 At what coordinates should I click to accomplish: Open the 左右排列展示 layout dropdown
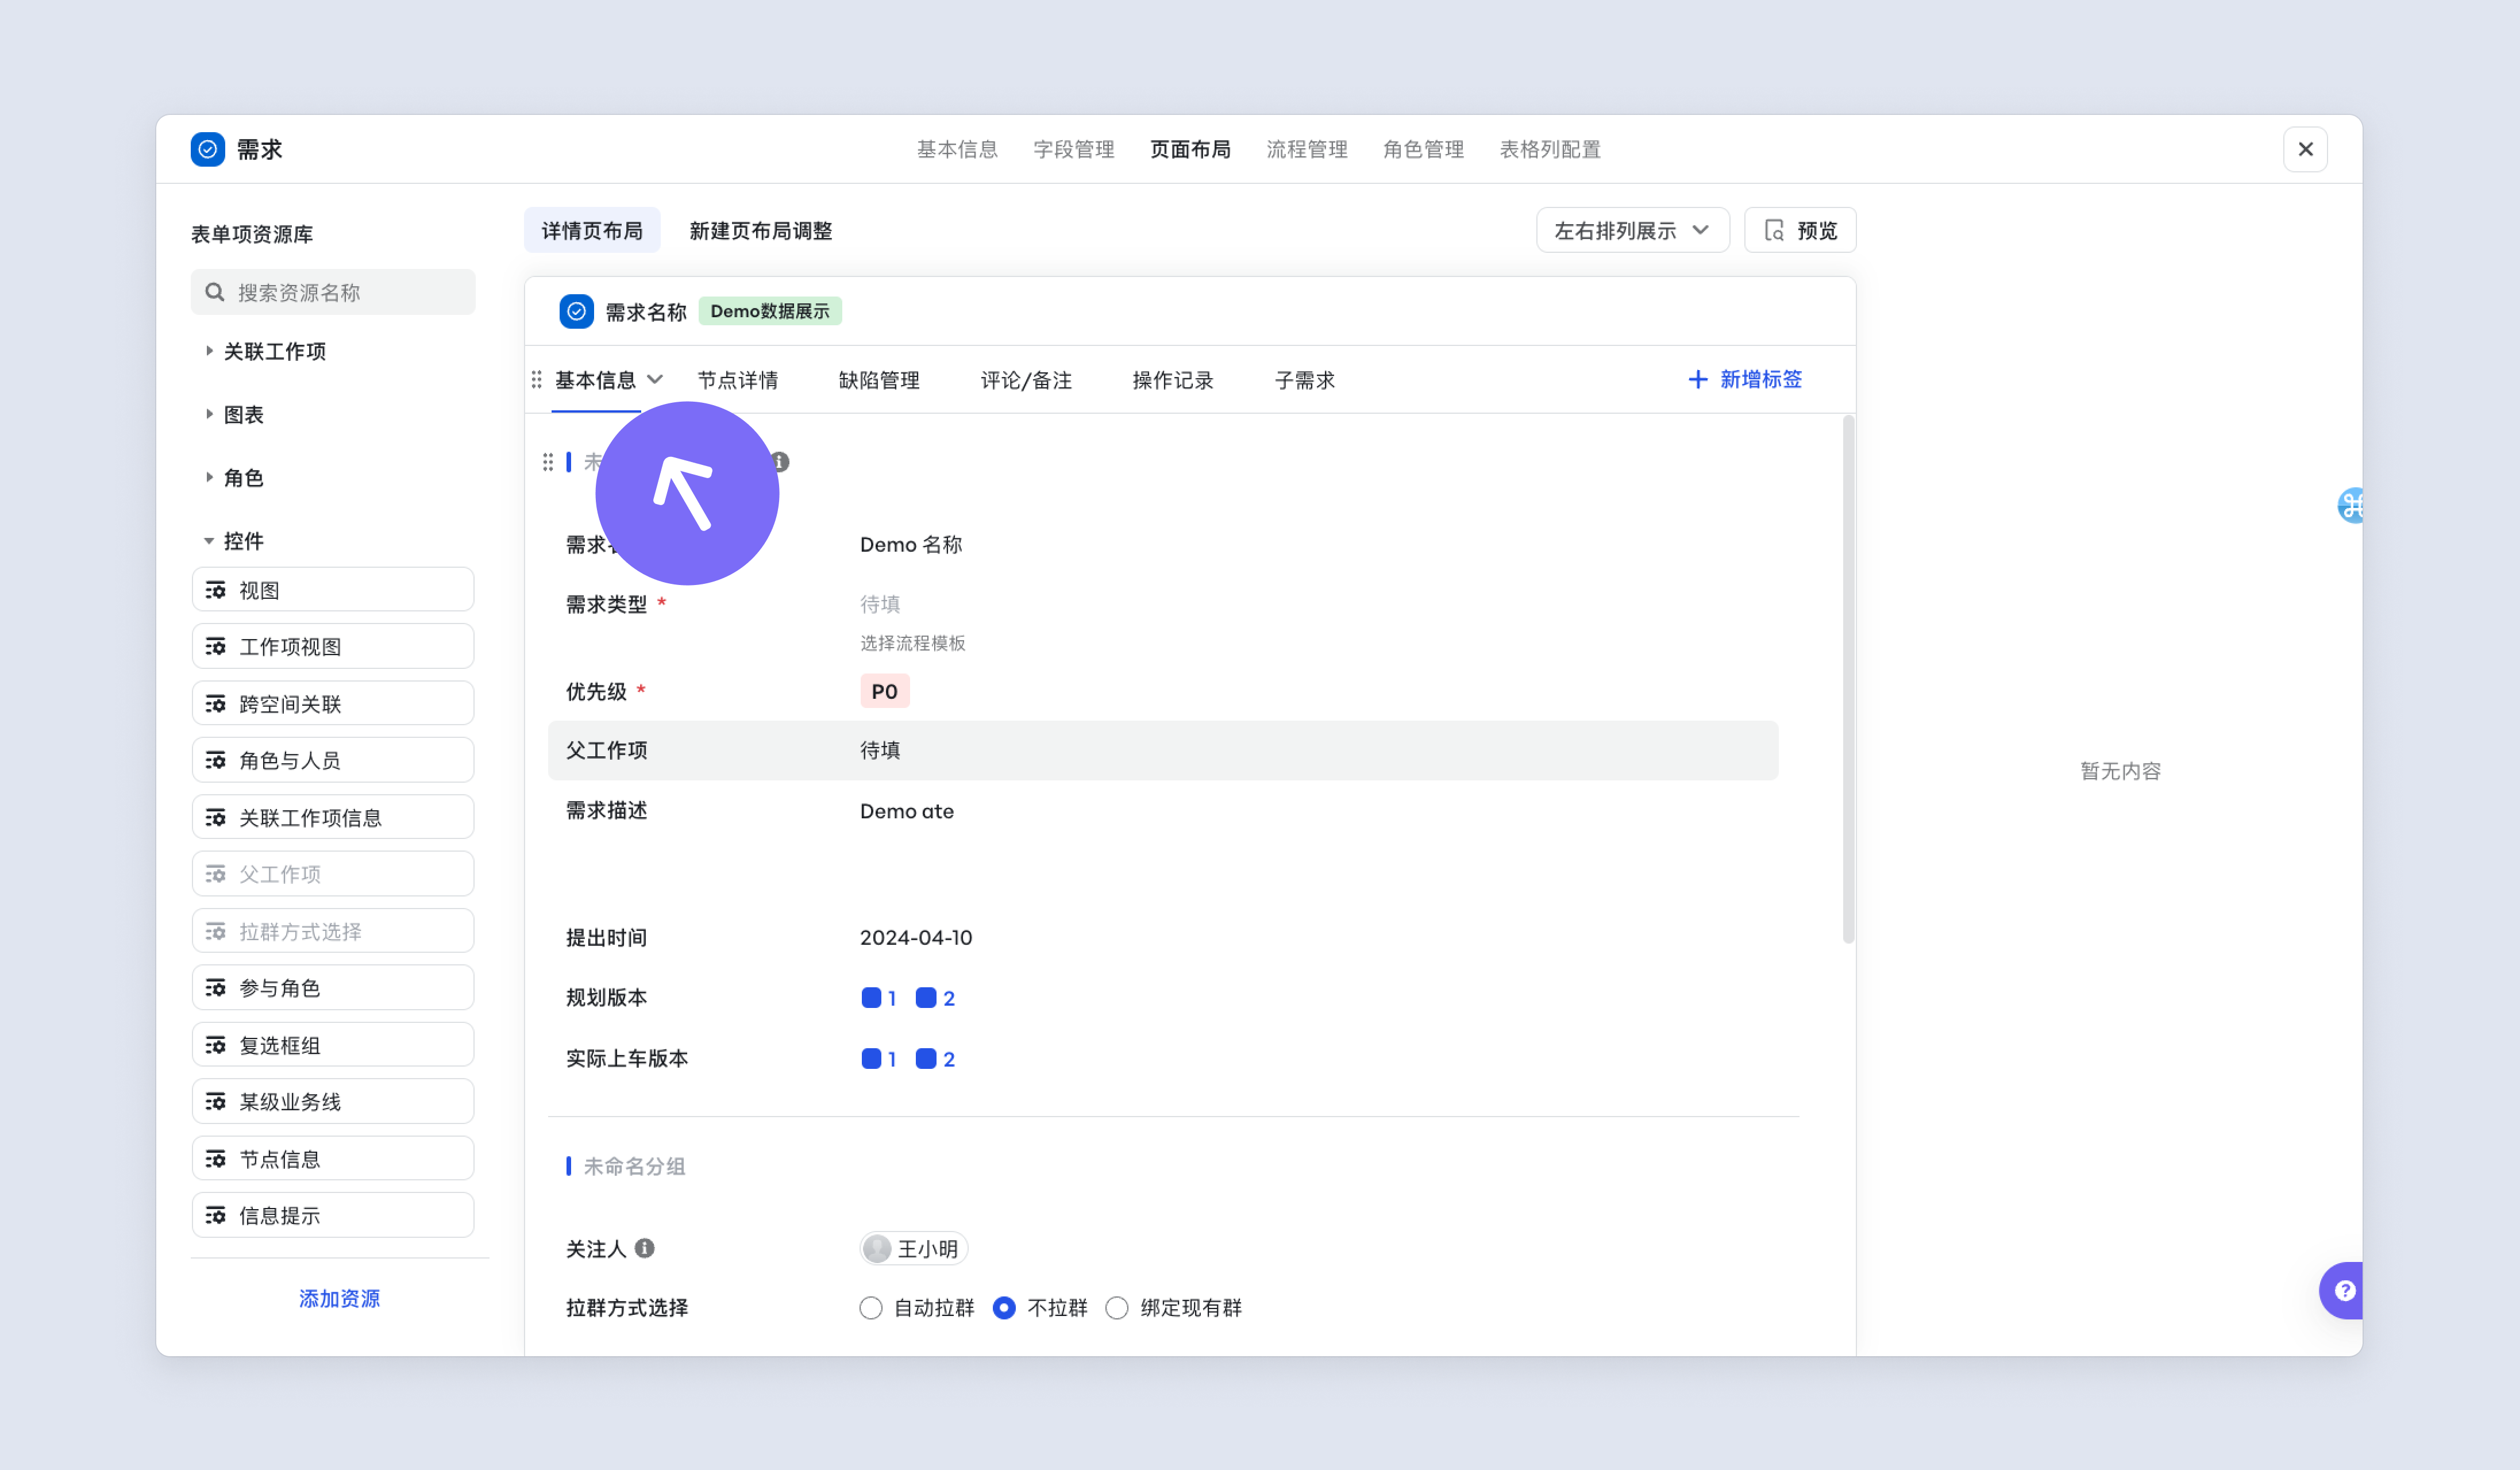click(x=1632, y=230)
